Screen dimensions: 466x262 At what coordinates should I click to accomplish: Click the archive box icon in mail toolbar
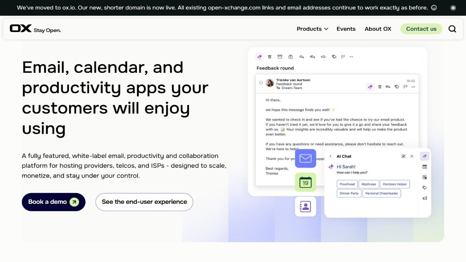280,57
